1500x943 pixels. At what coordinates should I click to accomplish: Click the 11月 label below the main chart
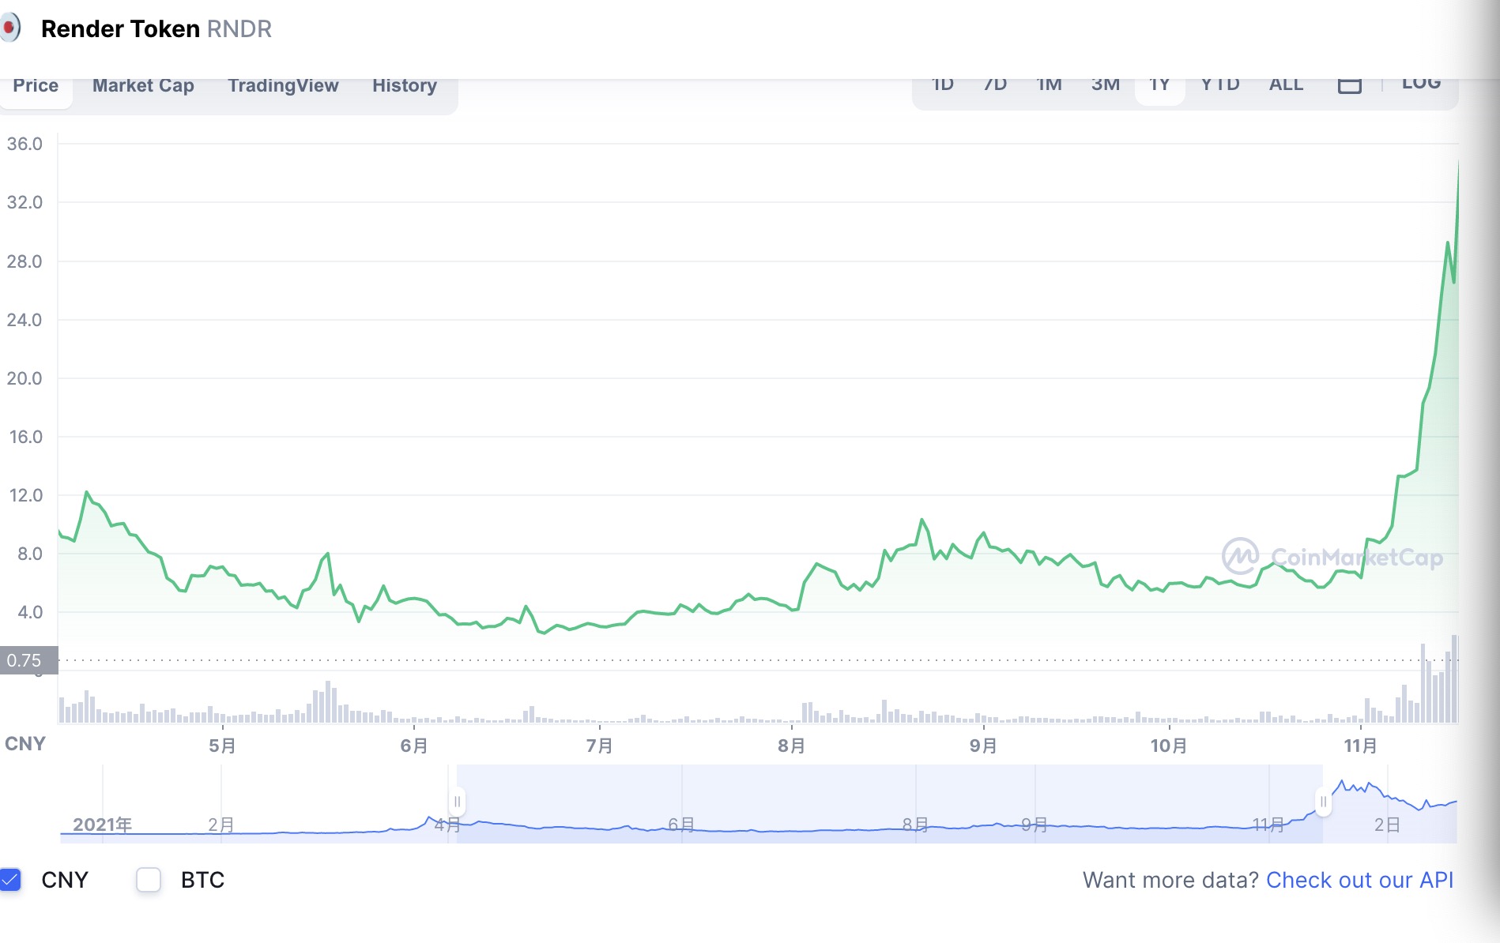click(1360, 746)
